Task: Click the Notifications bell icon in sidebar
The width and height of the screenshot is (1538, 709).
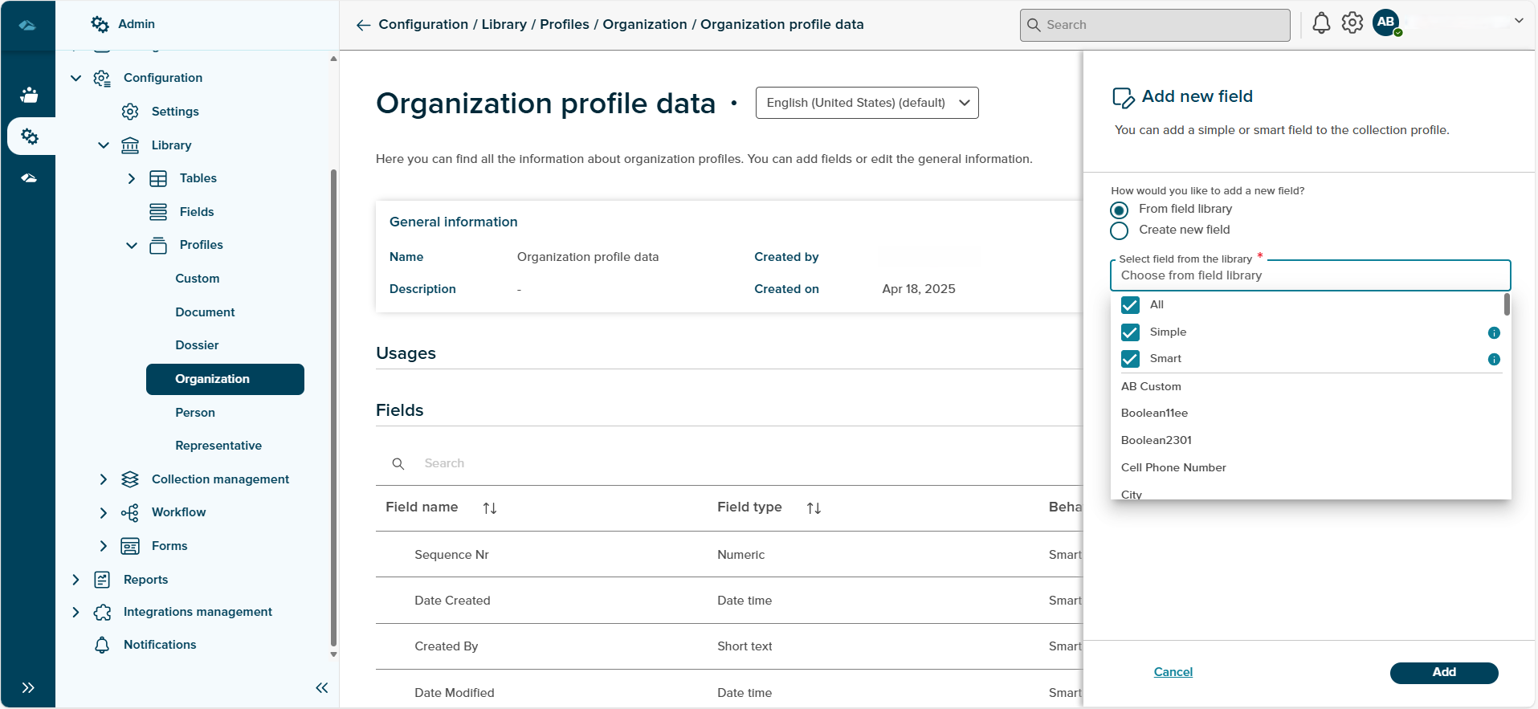Action: [x=102, y=645]
